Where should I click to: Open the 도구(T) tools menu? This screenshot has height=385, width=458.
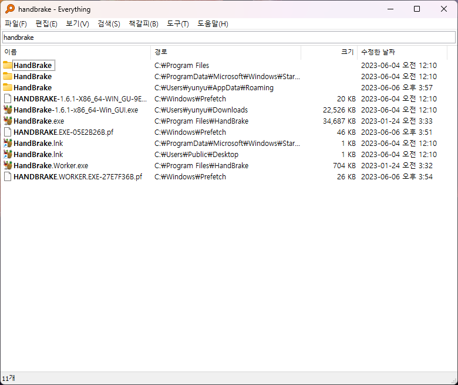tap(178, 24)
